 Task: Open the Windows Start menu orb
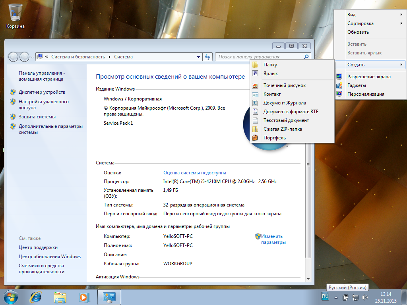tap(11, 297)
